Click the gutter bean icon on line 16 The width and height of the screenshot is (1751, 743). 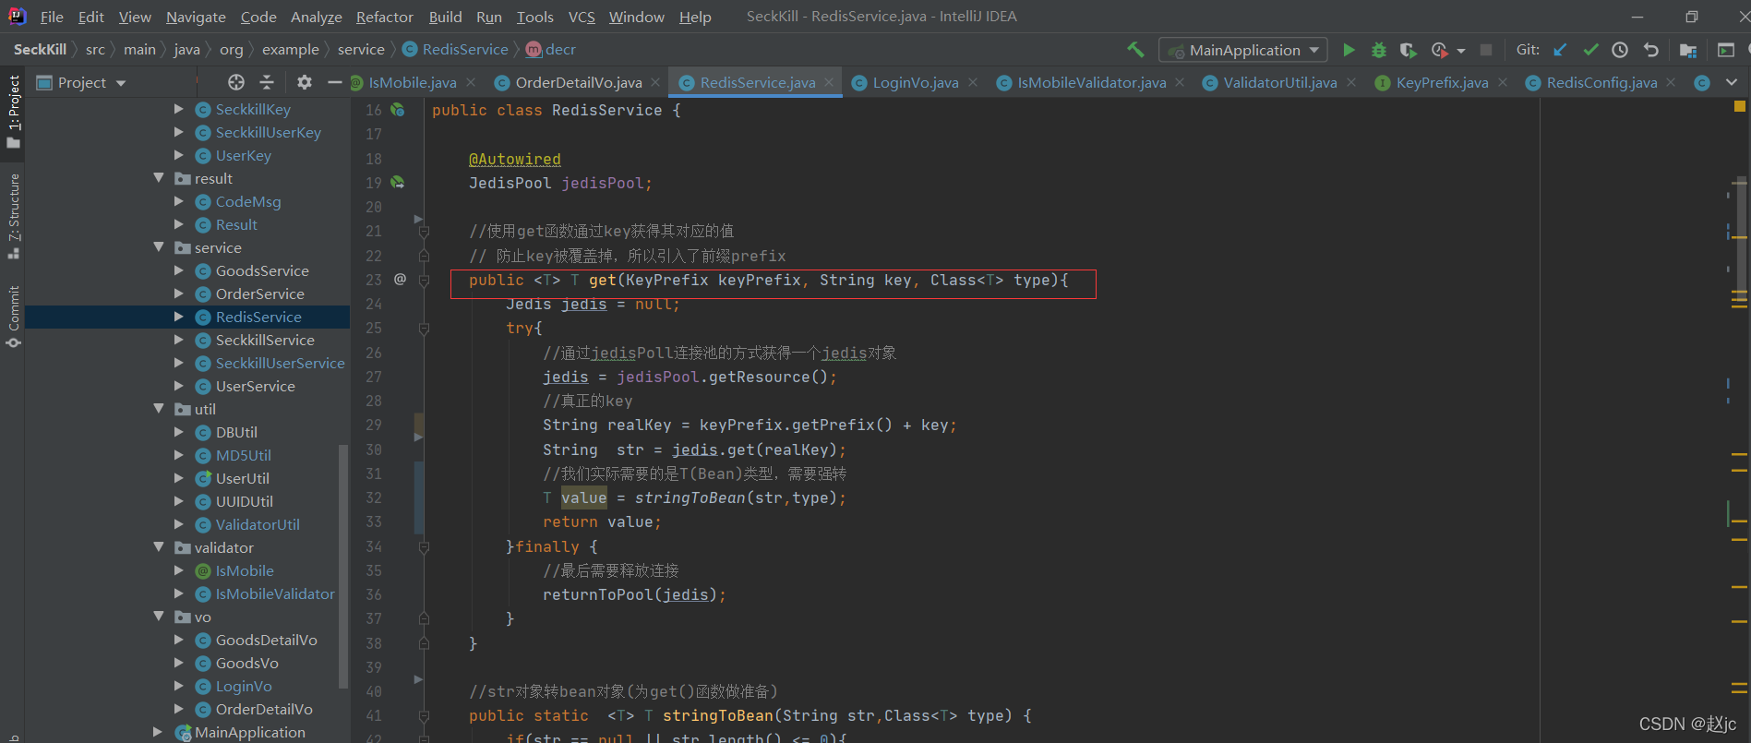pos(398,110)
